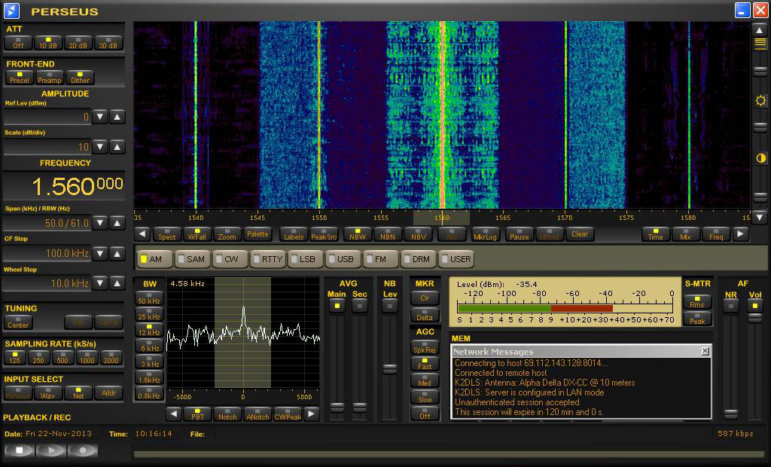Click the right arrow beside CWPeak

tap(311, 414)
